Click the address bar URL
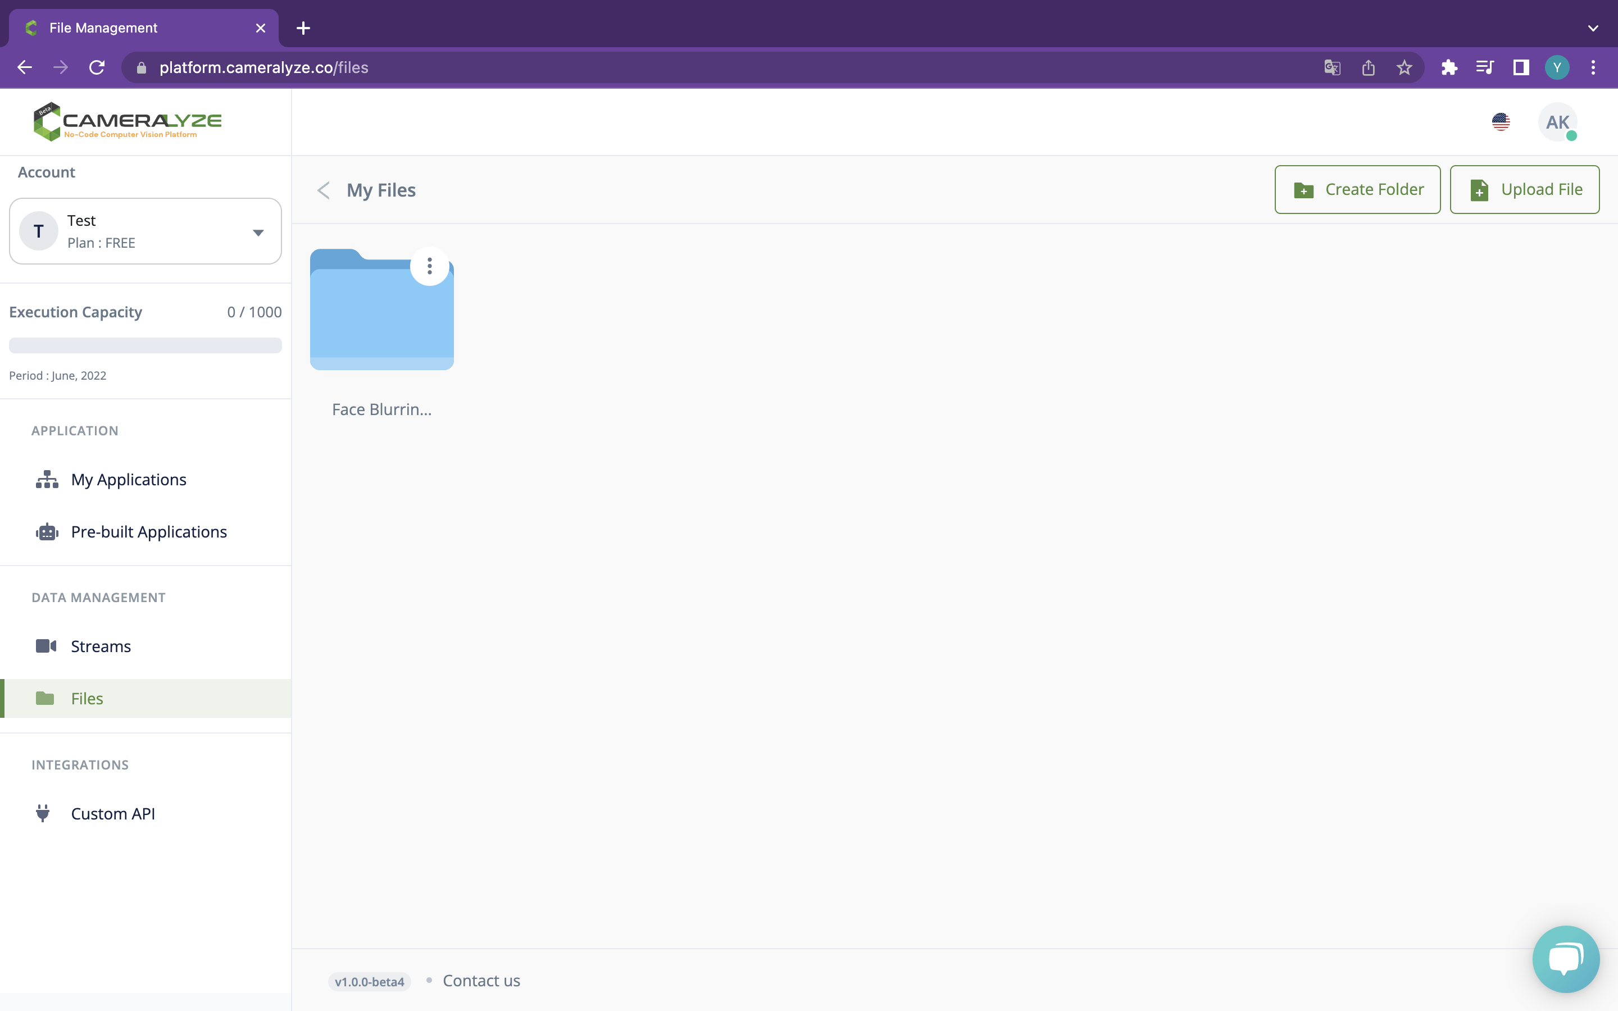1618x1011 pixels. pos(263,67)
